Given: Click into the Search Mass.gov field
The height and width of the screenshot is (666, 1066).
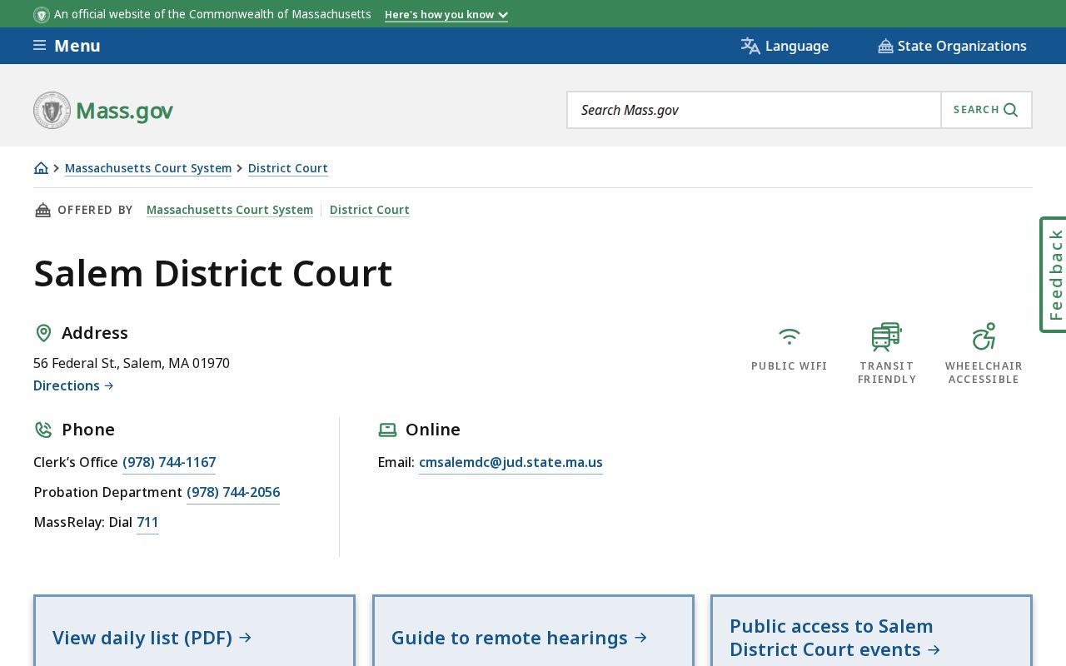Looking at the screenshot, I should 755,110.
